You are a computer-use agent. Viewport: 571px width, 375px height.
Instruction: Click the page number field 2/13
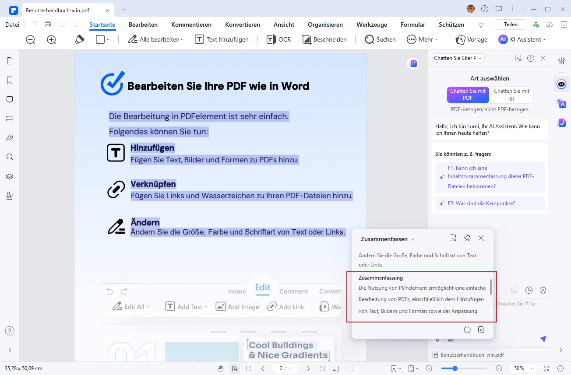285,368
